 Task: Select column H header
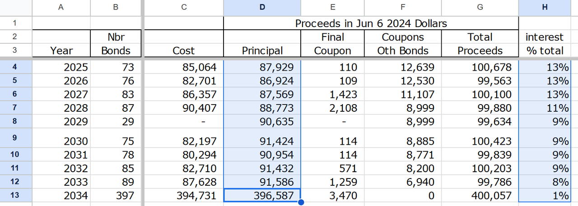(545, 7)
